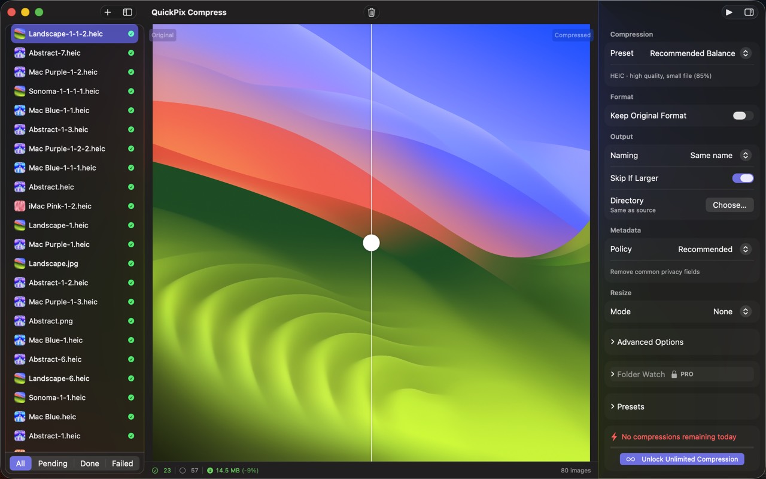
Task: Click the Landscape.jpg file icon
Action: click(20, 263)
